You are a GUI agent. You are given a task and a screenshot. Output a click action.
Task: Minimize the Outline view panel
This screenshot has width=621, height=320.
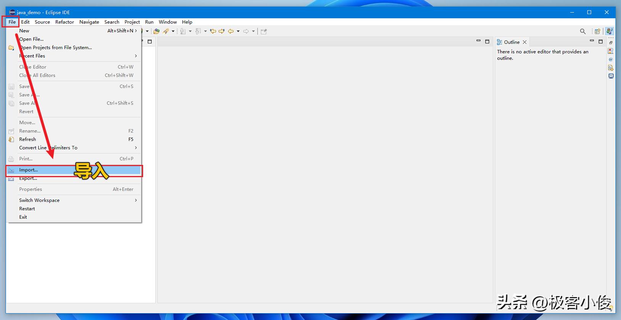pyautogui.click(x=592, y=41)
